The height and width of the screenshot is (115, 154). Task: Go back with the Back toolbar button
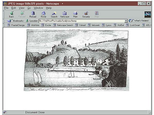pos(12,14)
